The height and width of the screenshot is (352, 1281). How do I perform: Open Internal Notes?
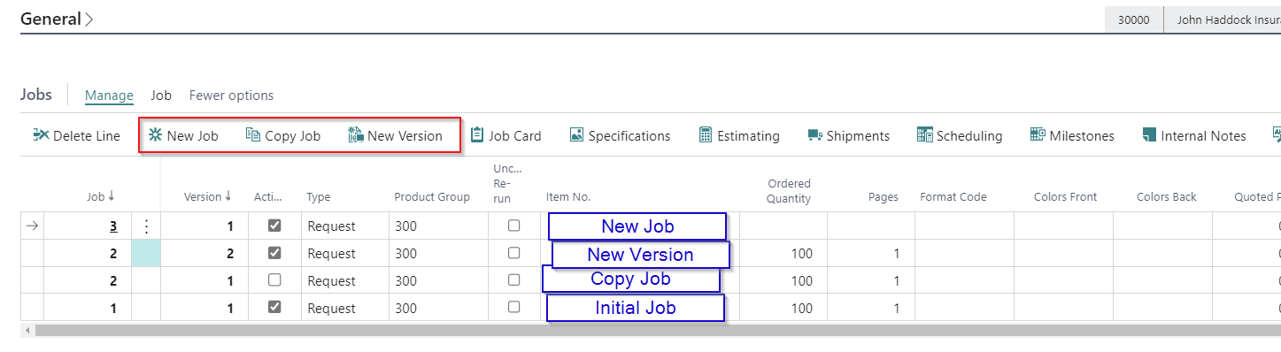click(1193, 135)
